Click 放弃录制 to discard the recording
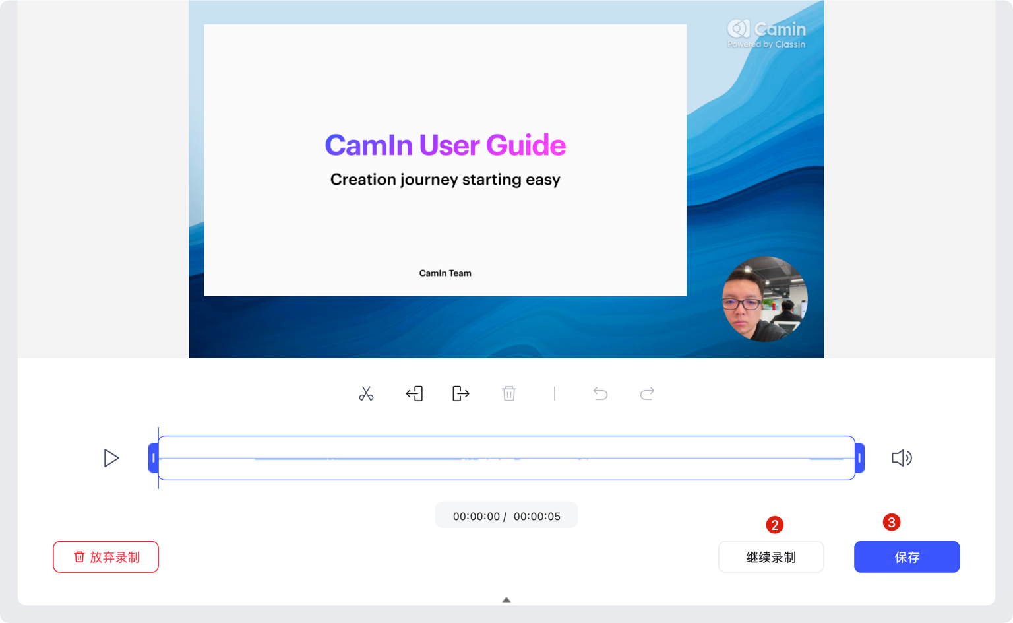 106,557
